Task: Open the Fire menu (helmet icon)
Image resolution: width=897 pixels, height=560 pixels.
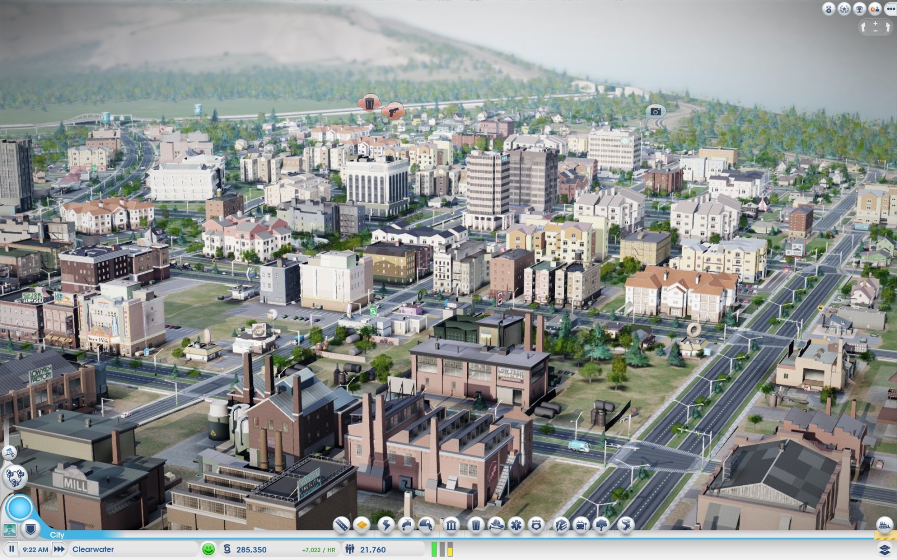Action: coord(496,525)
